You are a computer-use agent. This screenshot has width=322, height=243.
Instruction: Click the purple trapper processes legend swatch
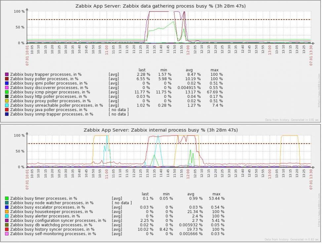click(7, 74)
